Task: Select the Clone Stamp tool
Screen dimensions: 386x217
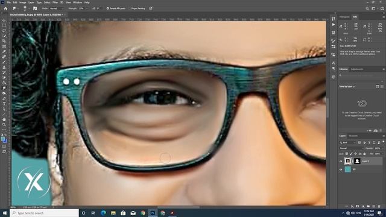Action: [4, 67]
